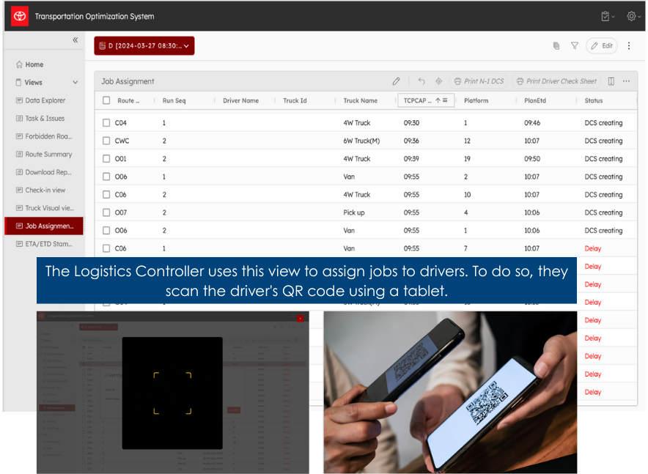Go to Home in the sidebar
Viewport: 648px width, 474px height.
point(30,64)
